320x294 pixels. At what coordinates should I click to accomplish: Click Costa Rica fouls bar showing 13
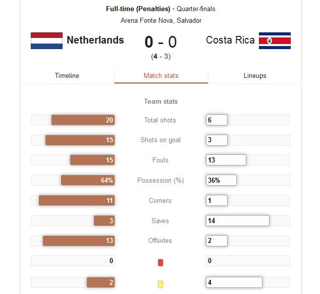coord(226,160)
